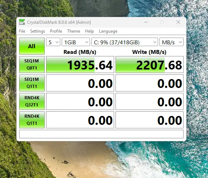Viewport: 208px width, 178px height.
Task: Open the Profile menu
Action: [56, 31]
